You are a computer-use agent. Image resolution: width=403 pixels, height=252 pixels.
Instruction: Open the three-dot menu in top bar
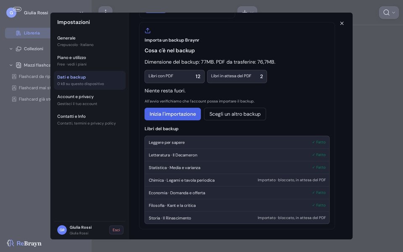(x=105, y=11)
